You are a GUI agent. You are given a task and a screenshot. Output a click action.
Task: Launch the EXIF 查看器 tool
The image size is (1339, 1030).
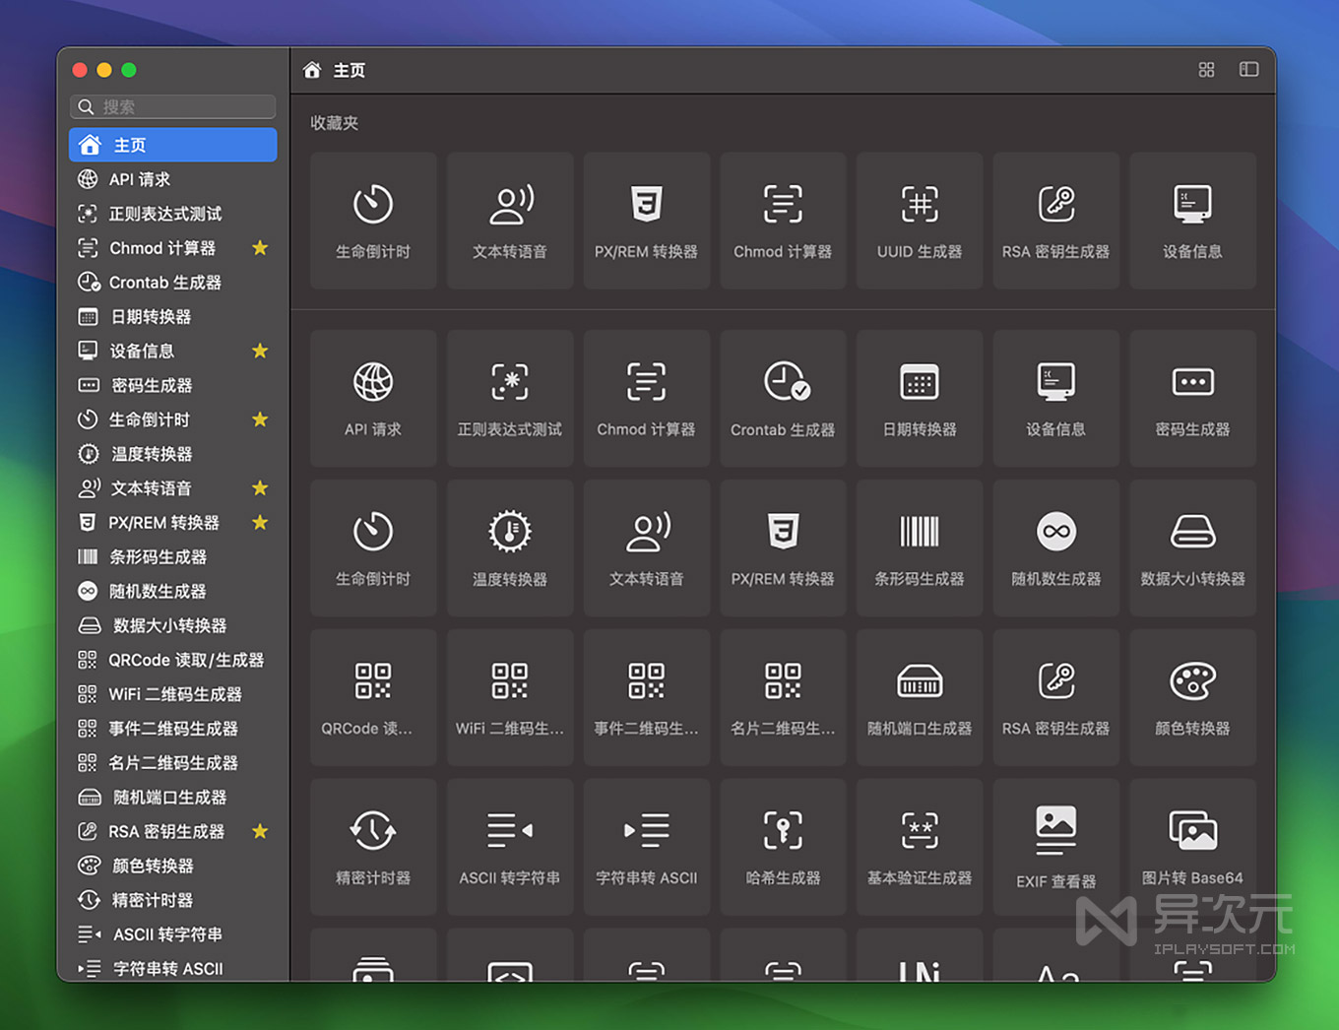coord(1055,845)
